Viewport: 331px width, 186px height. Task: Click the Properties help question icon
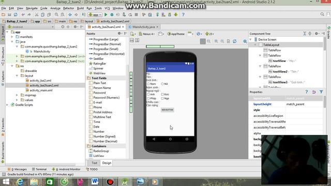307,92
